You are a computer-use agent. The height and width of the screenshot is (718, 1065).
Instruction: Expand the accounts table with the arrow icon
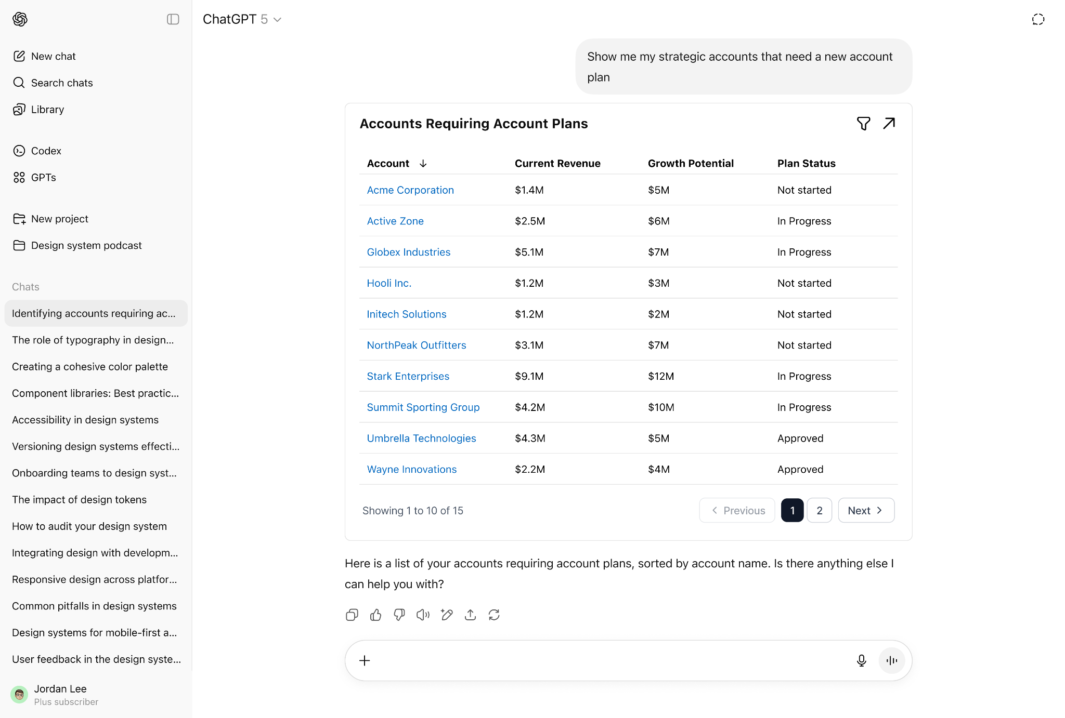889,124
